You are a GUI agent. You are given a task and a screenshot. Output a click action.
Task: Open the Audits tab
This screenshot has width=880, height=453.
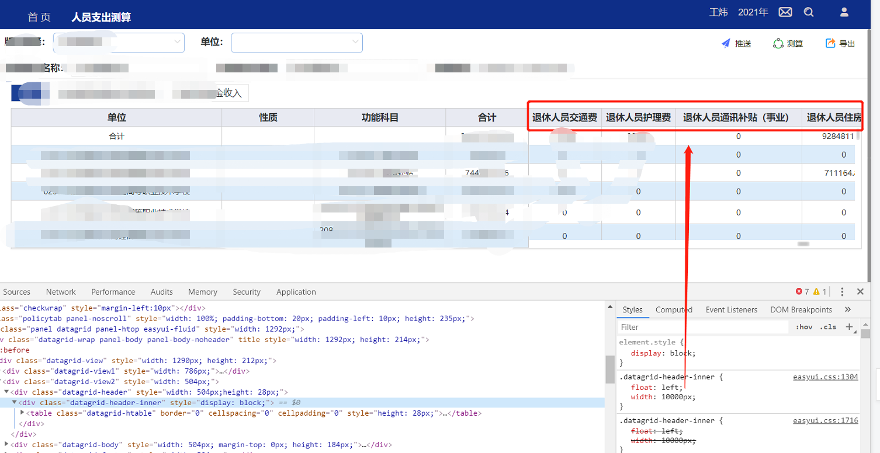pyautogui.click(x=162, y=292)
